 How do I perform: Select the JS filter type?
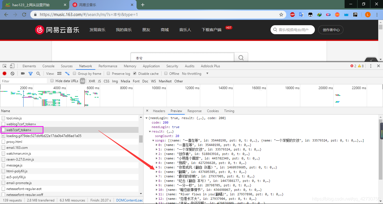click(99, 81)
